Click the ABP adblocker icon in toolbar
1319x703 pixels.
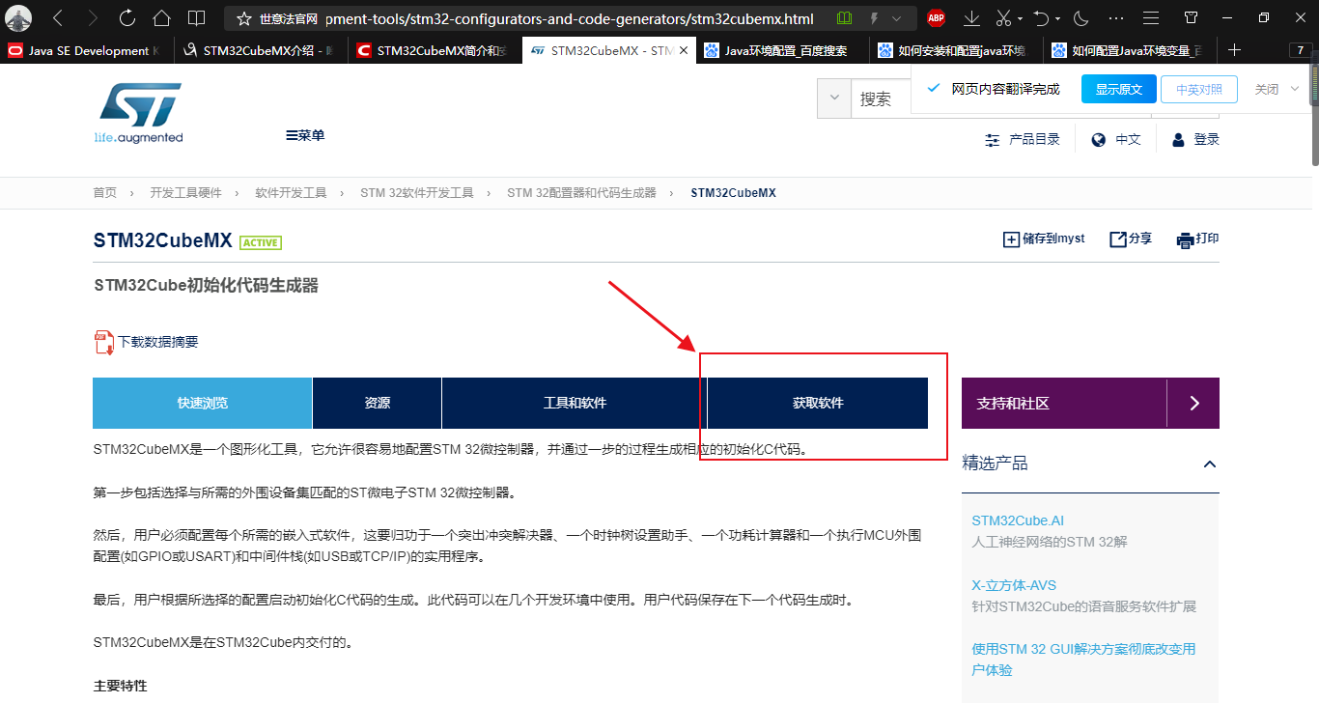[934, 17]
